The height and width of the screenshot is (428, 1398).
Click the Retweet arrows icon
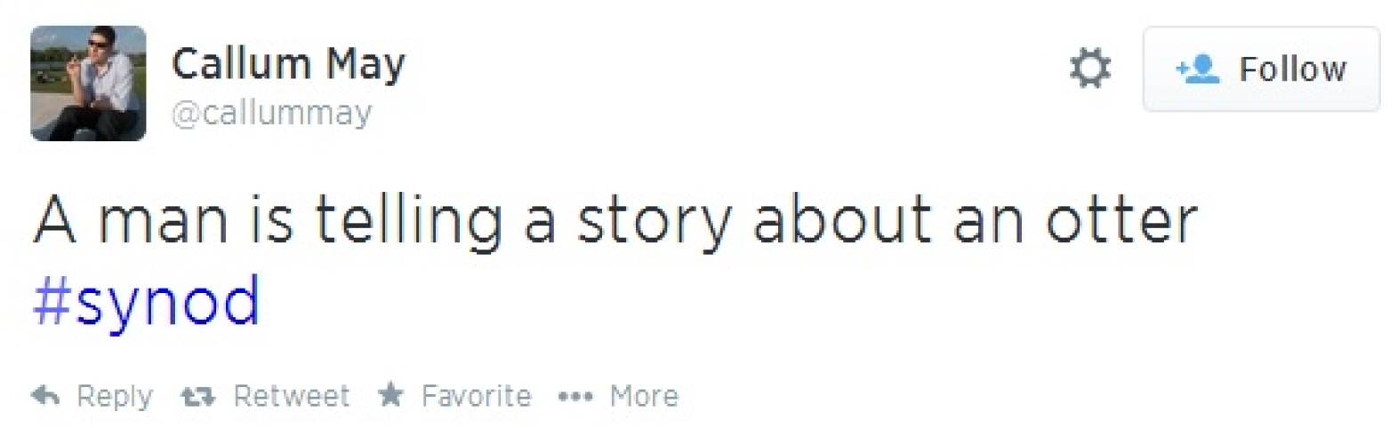pyautogui.click(x=197, y=396)
